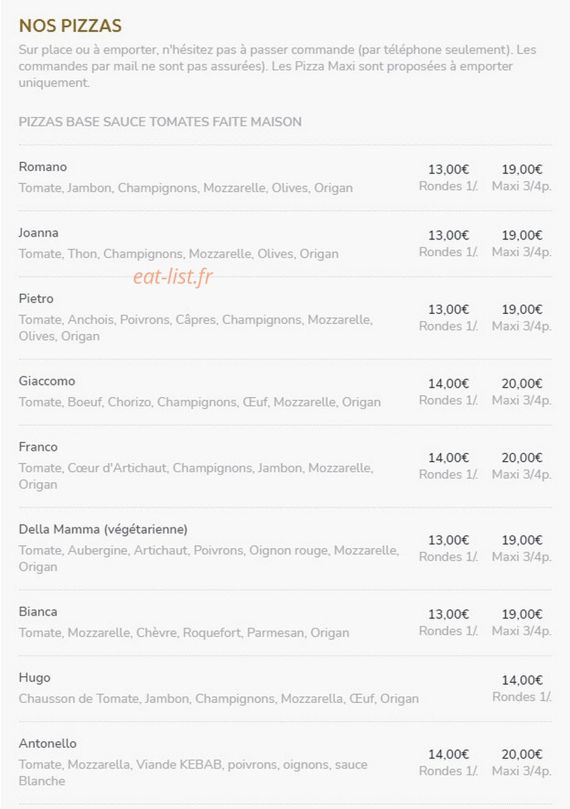This screenshot has width=570, height=809.
Task: Choose the Franco pizza item
Action: 38,447
